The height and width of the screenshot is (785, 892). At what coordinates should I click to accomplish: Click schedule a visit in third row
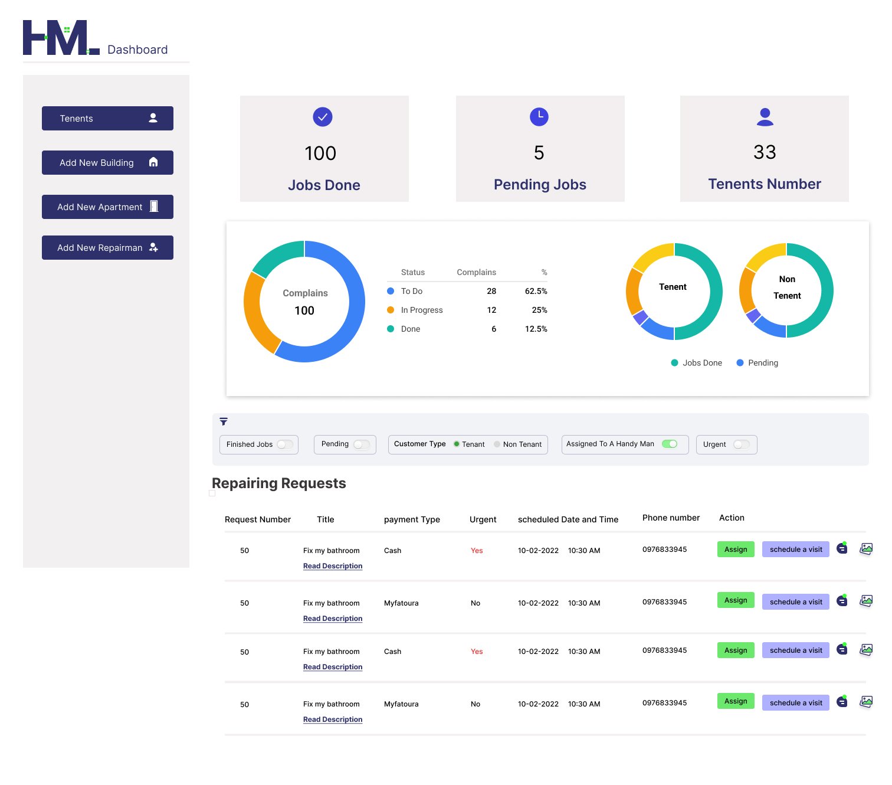(795, 650)
